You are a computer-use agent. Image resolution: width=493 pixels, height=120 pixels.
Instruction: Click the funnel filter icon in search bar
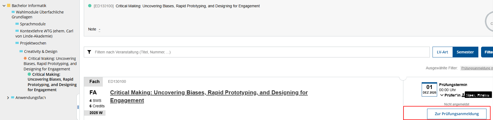(89, 52)
